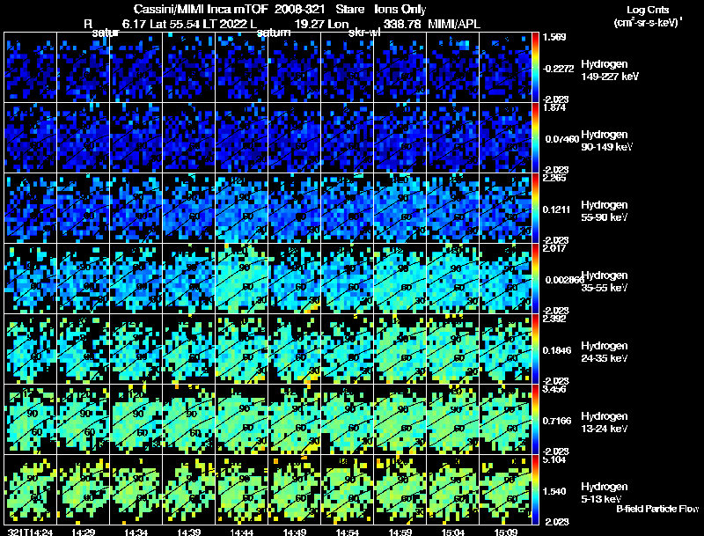Click the 14:59 time axis label

point(400,532)
